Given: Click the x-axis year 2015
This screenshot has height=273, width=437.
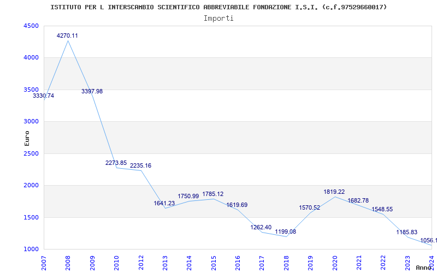Looking at the screenshot, I should 214,263.
